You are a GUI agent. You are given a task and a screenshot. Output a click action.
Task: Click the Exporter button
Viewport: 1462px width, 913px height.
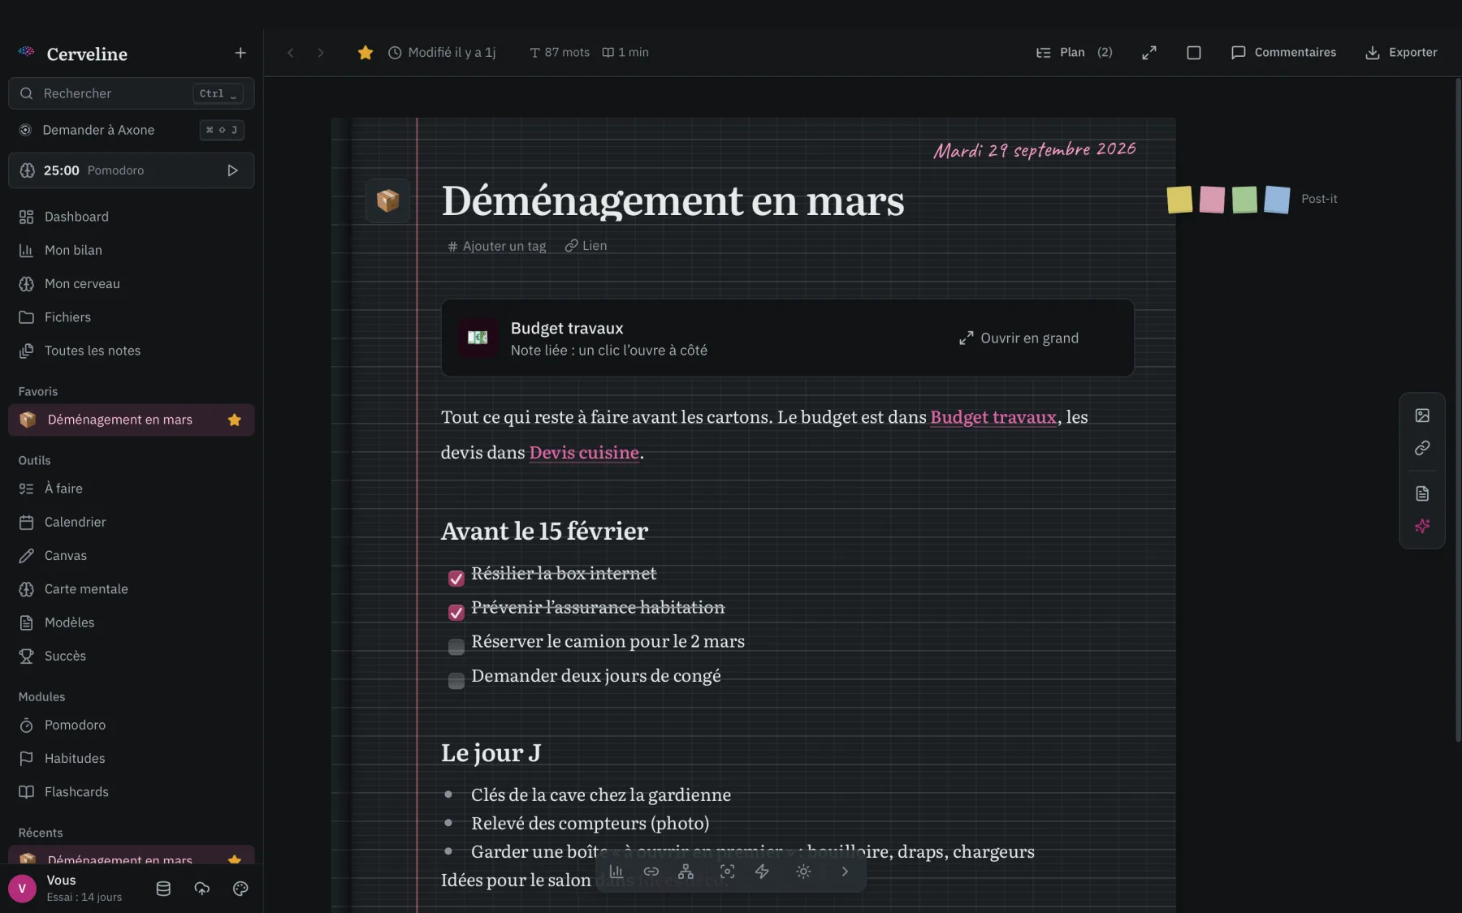tap(1401, 53)
